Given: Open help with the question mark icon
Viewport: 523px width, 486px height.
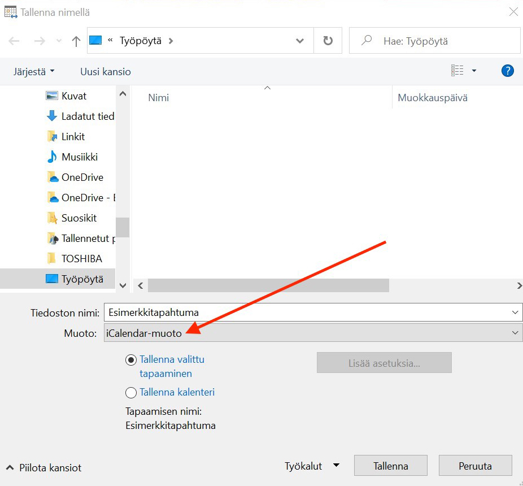Looking at the screenshot, I should [x=507, y=71].
